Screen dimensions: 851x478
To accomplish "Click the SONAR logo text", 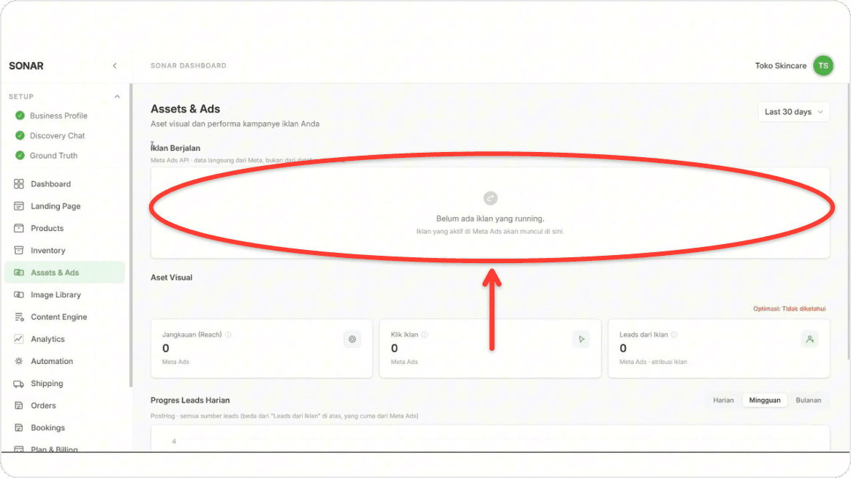I will pos(26,66).
